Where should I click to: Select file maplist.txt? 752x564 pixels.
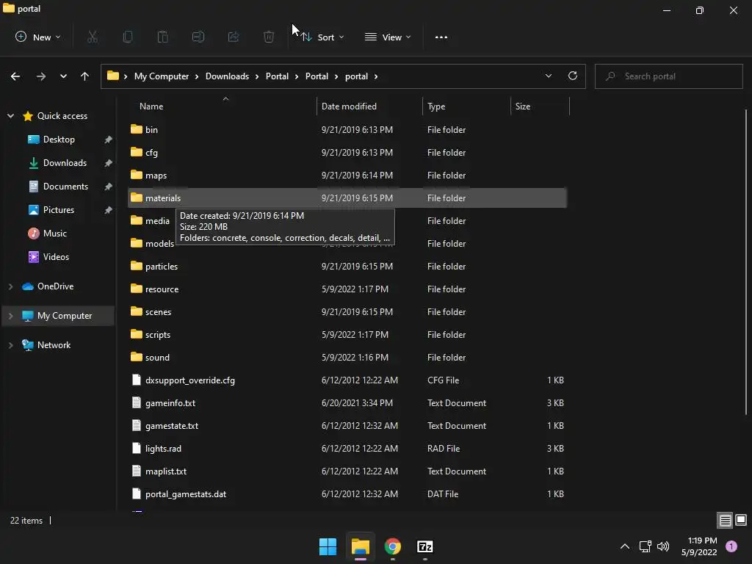347,471
